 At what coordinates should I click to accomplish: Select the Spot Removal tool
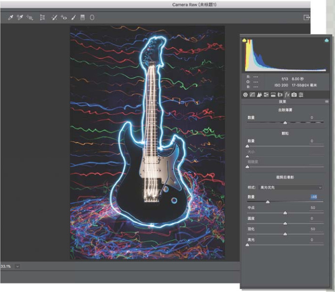(54, 17)
